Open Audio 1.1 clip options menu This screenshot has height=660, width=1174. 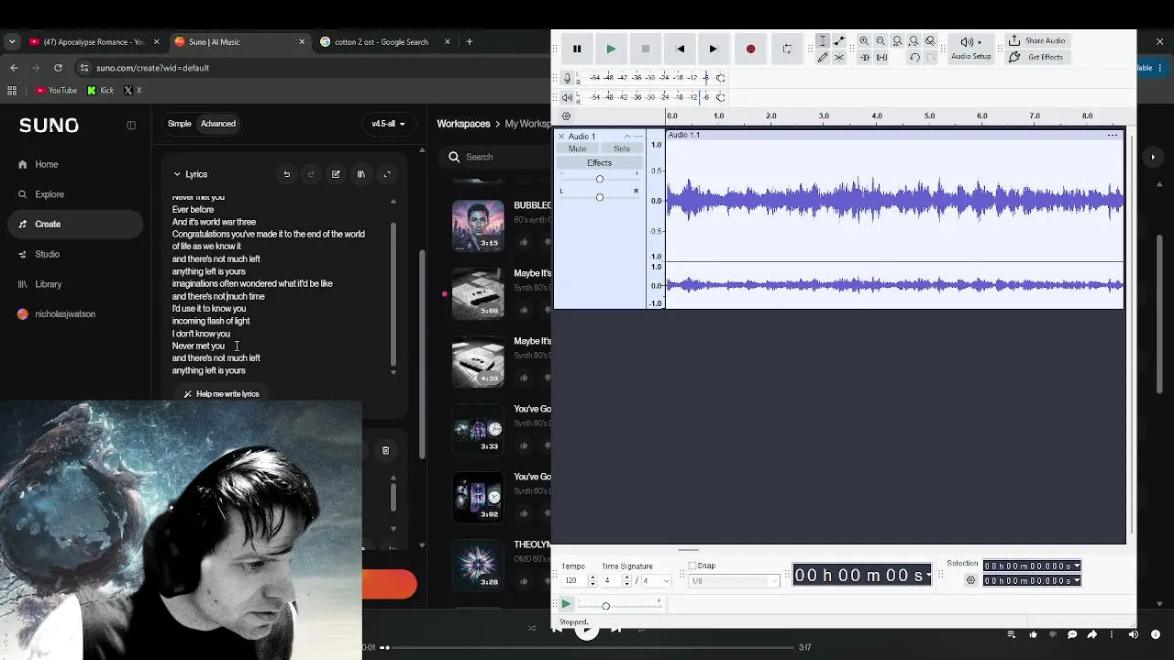click(x=1113, y=136)
